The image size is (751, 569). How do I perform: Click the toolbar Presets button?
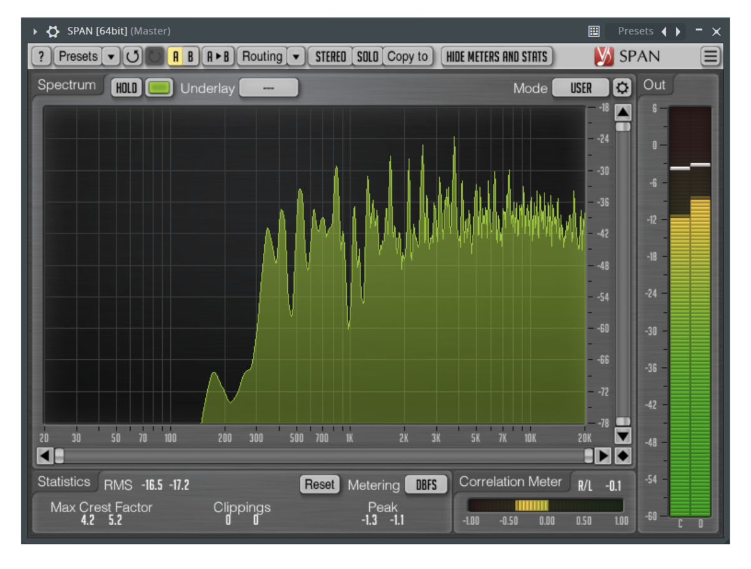78,56
